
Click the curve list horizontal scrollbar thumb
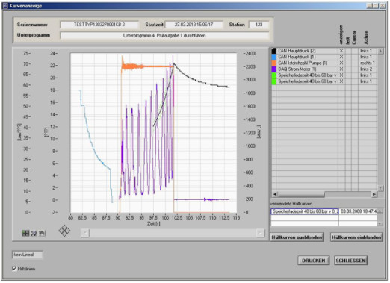coord(301,194)
